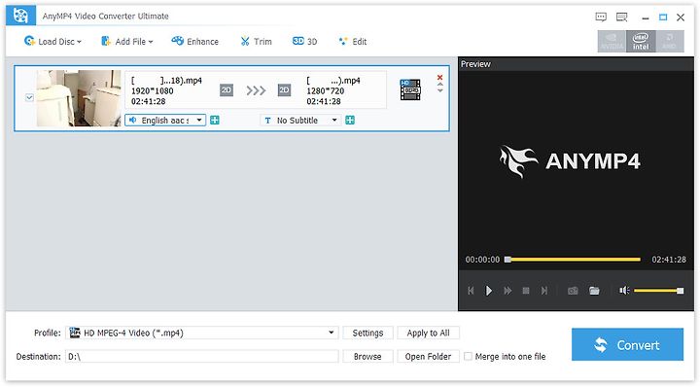Screen dimensions: 700x387
Task: Click the AnyMP4 app logo icon
Action: pos(20,17)
